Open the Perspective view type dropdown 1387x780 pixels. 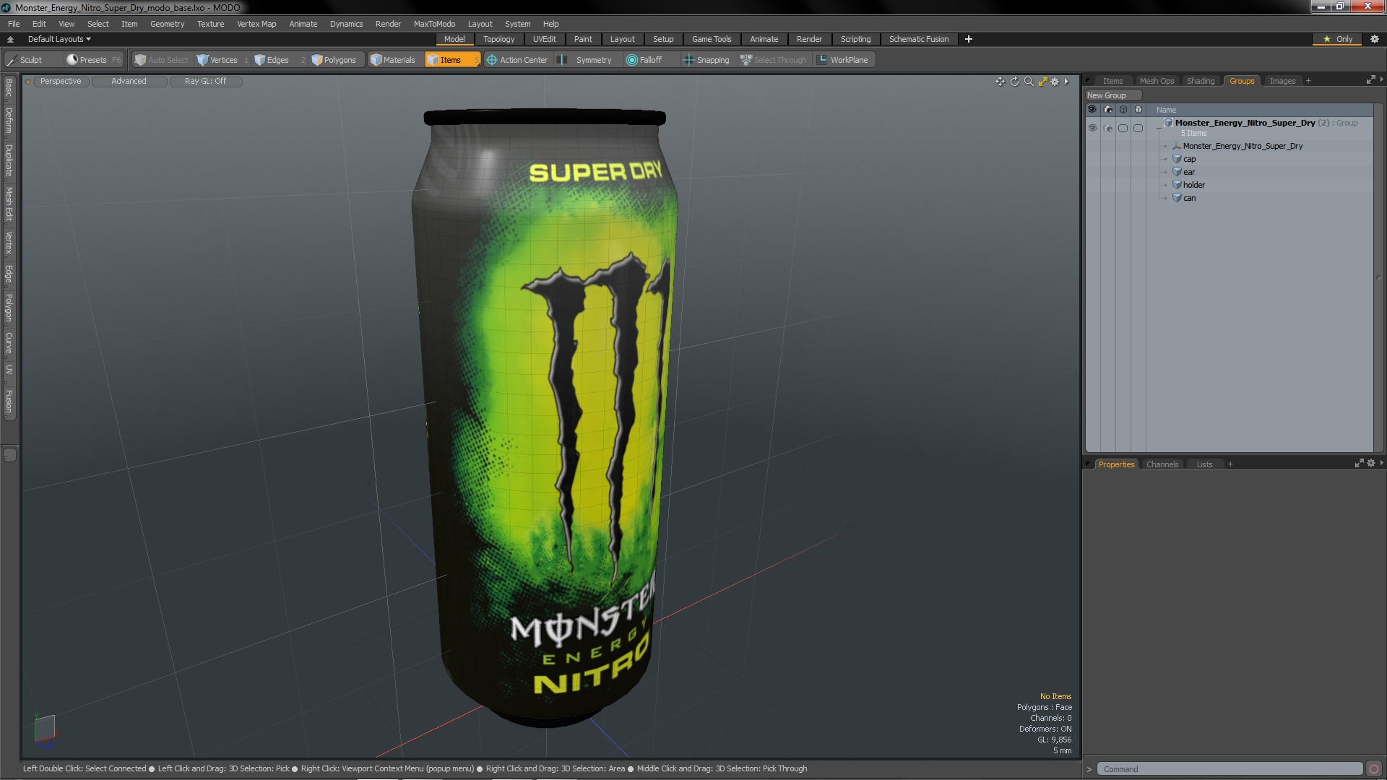pos(61,81)
